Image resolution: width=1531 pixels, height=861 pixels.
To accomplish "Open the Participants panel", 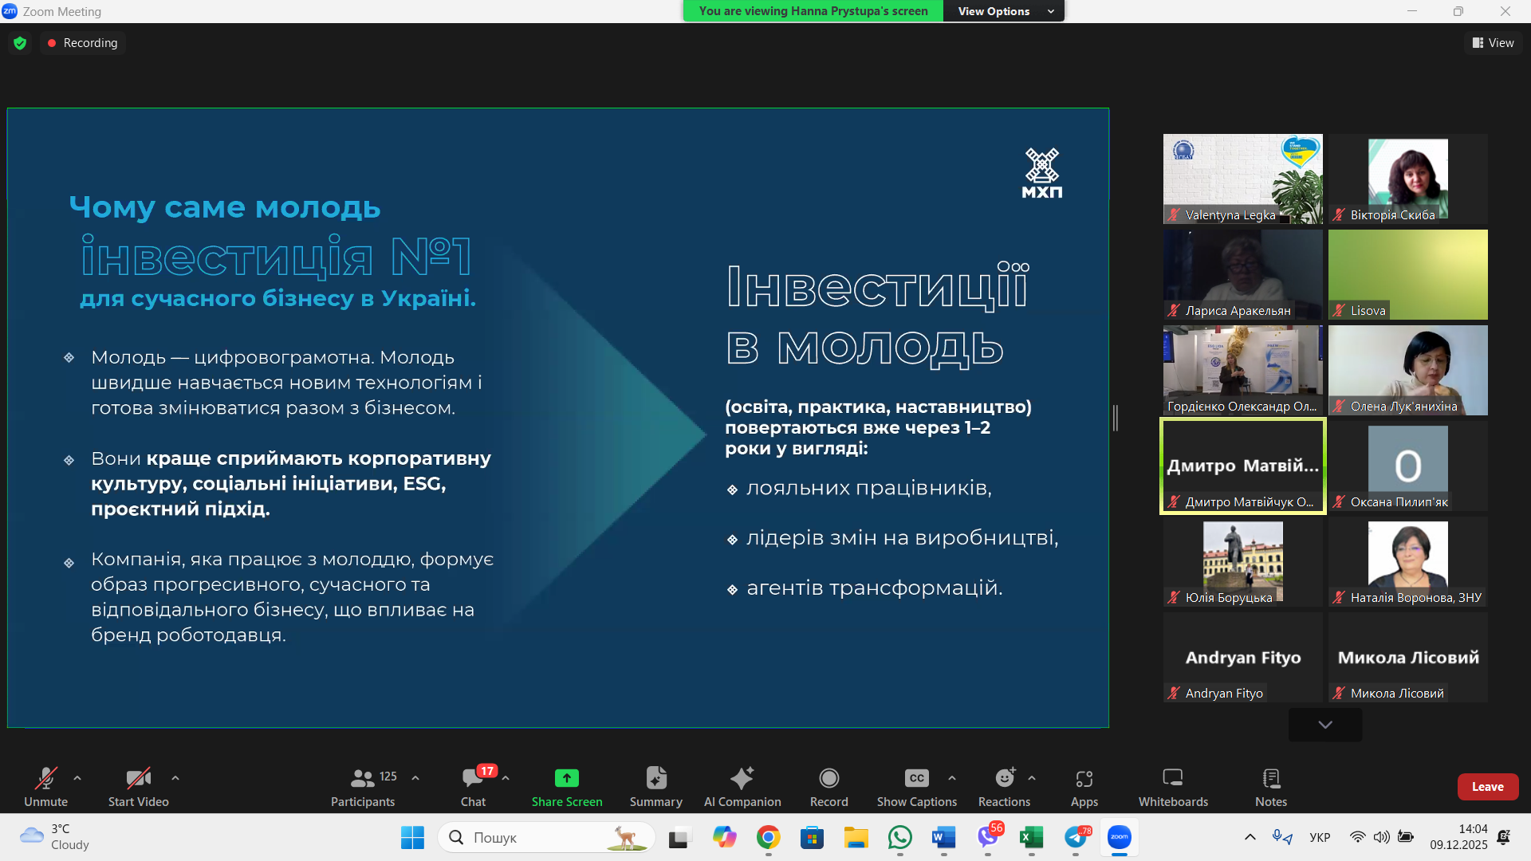I will [x=363, y=785].
